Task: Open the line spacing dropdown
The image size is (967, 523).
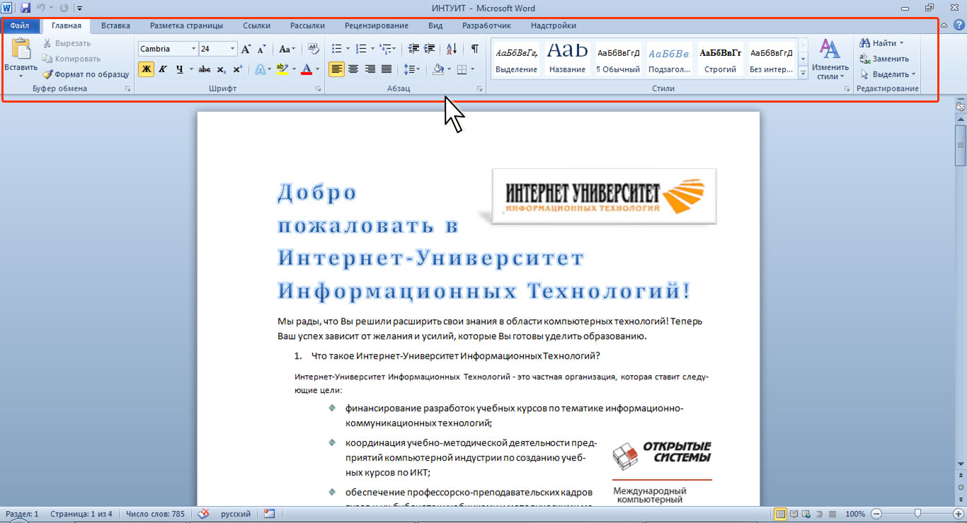Action: (x=411, y=69)
